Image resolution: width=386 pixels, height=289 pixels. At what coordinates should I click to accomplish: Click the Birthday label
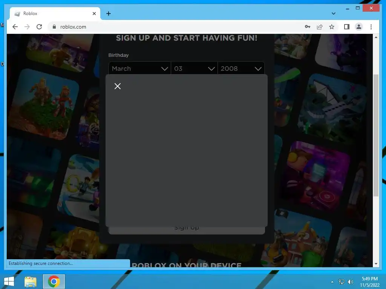(x=118, y=55)
